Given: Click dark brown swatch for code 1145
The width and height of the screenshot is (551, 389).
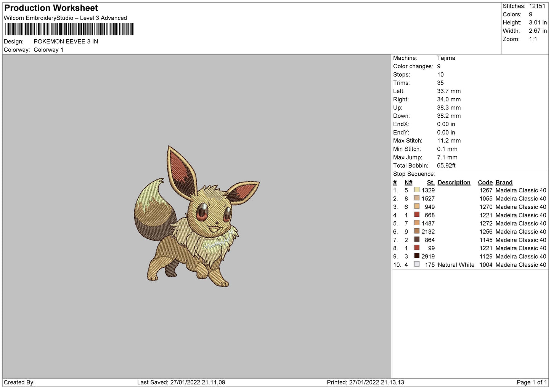Looking at the screenshot, I should click(417, 240).
